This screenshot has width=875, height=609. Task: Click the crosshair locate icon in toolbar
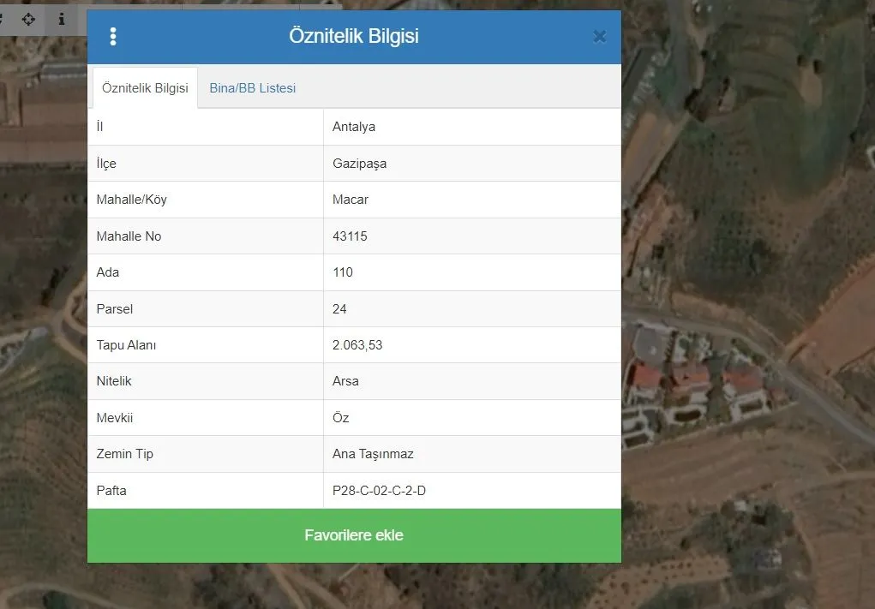click(x=28, y=19)
